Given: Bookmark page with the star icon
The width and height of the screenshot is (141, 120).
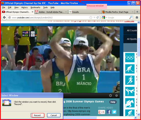Looking at the screenshot, I should coord(91,18).
